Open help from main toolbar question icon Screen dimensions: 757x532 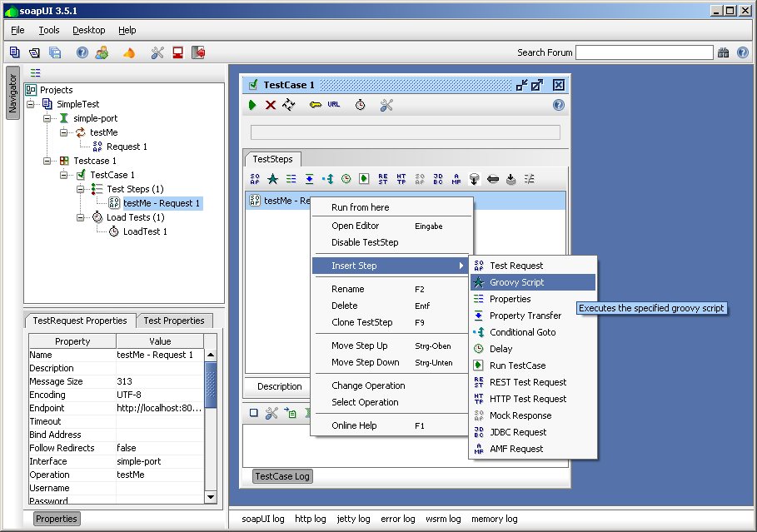coord(82,52)
